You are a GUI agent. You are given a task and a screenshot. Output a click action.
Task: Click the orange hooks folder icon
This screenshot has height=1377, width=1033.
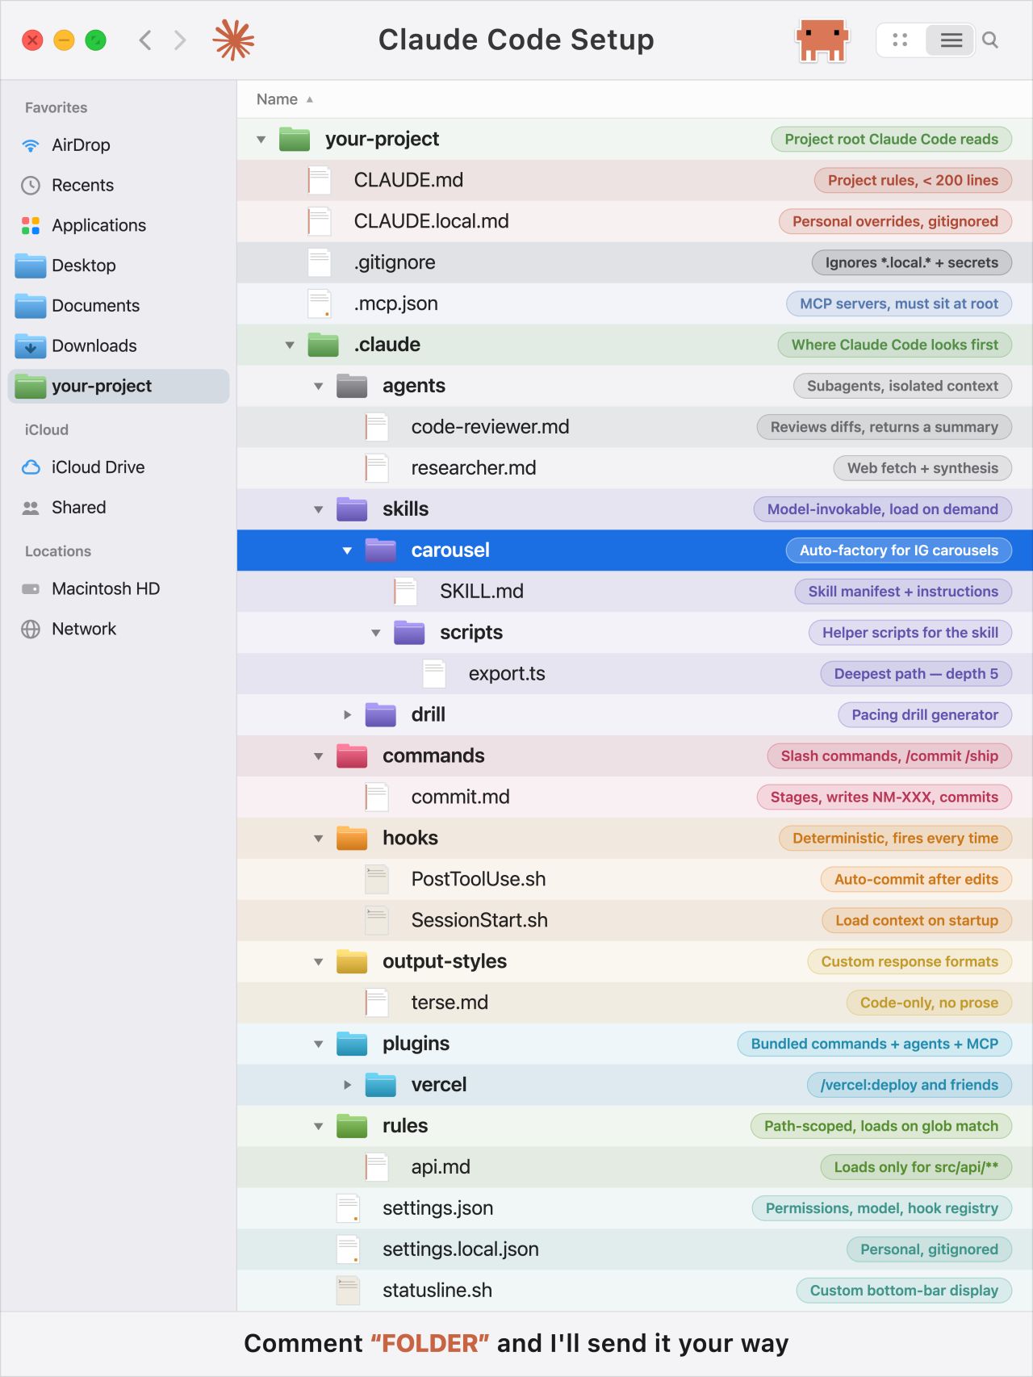click(x=352, y=839)
